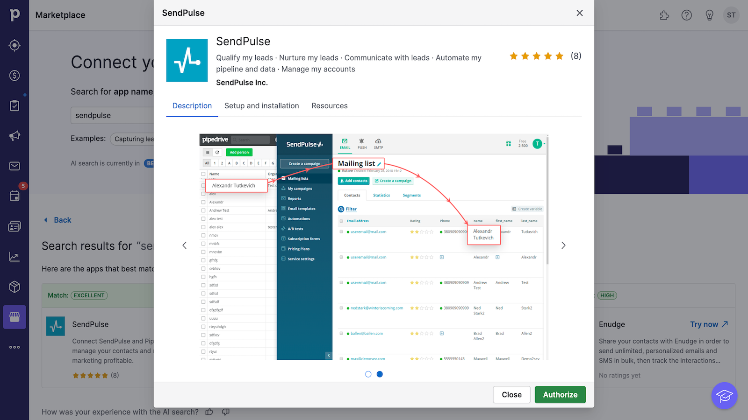
Task: Show the previous screenshot with left chevron
Action: coord(185,245)
